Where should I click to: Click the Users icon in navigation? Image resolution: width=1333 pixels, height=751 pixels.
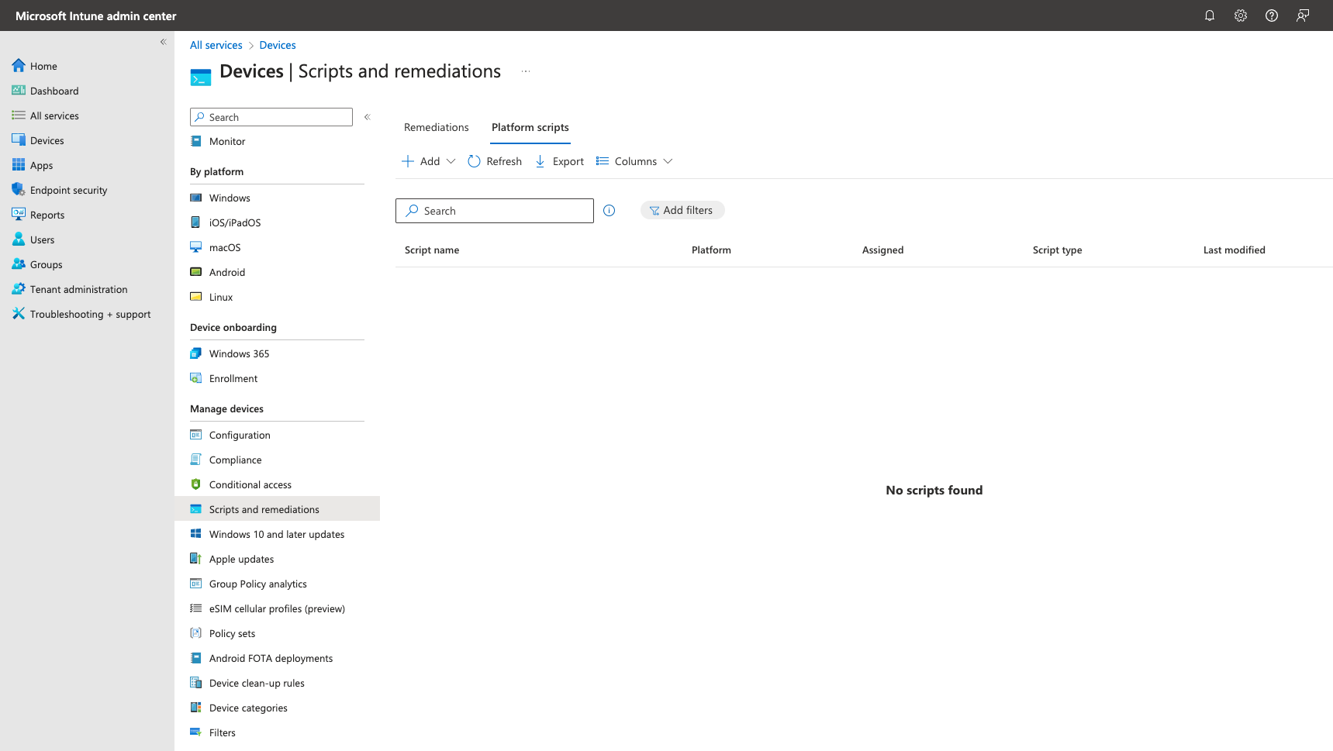pos(19,239)
